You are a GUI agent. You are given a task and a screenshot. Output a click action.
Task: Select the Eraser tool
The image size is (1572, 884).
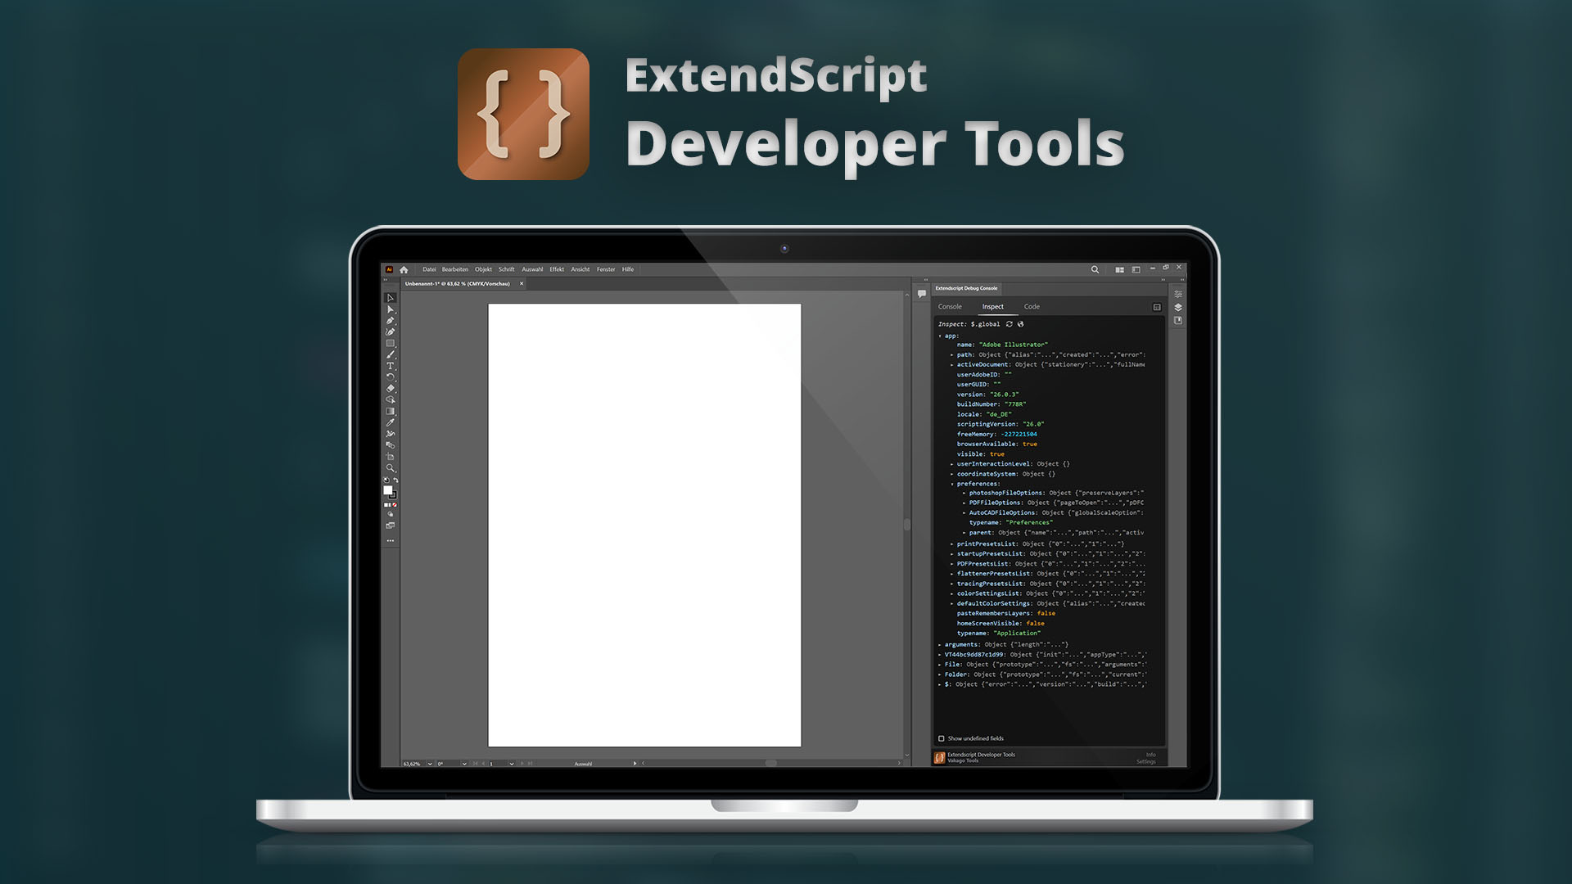coord(391,389)
